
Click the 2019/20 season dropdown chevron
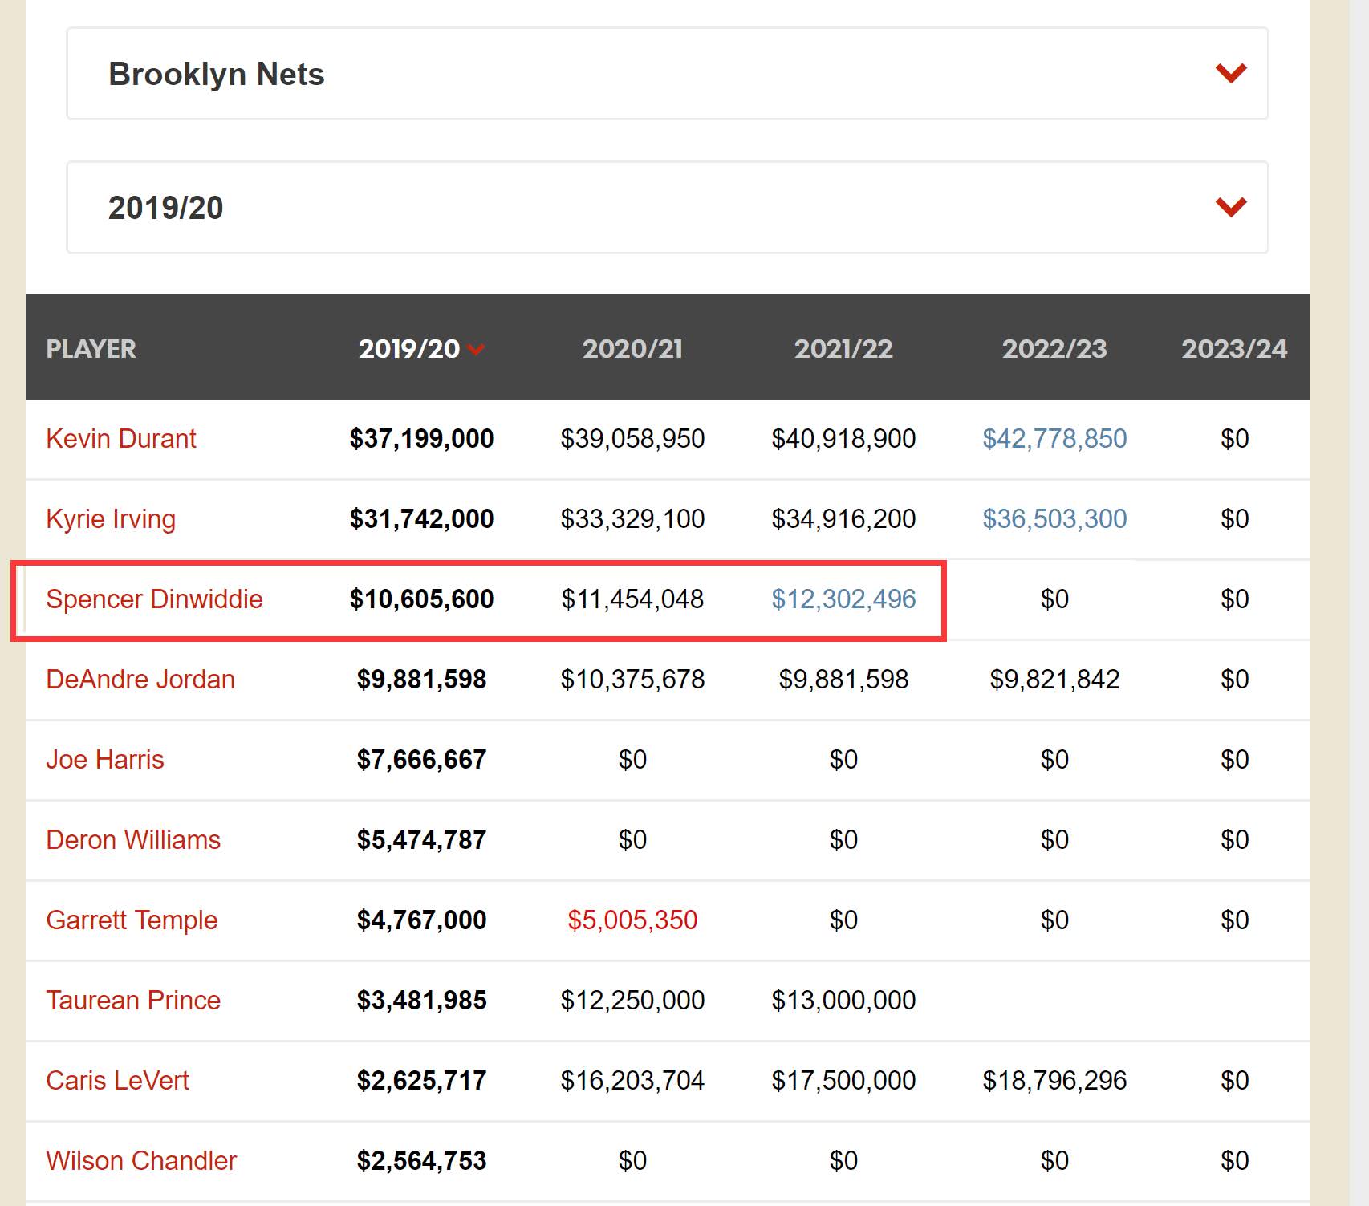[x=1231, y=208]
